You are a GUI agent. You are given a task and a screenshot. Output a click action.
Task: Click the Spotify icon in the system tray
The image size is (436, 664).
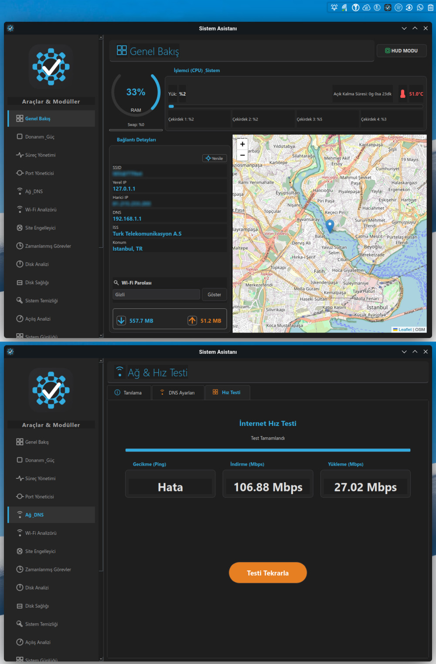(x=398, y=7)
